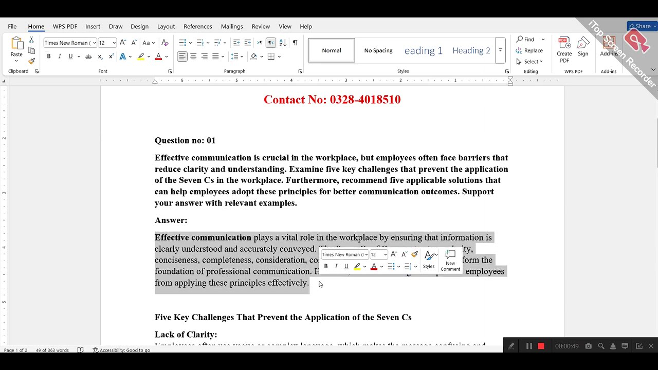Click Replace in Editing group
Screen dimensions: 658x370
(529, 50)
